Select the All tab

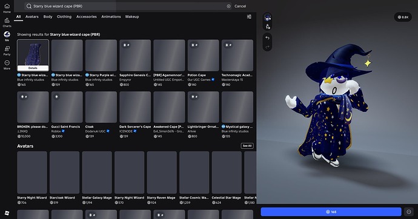(18, 16)
